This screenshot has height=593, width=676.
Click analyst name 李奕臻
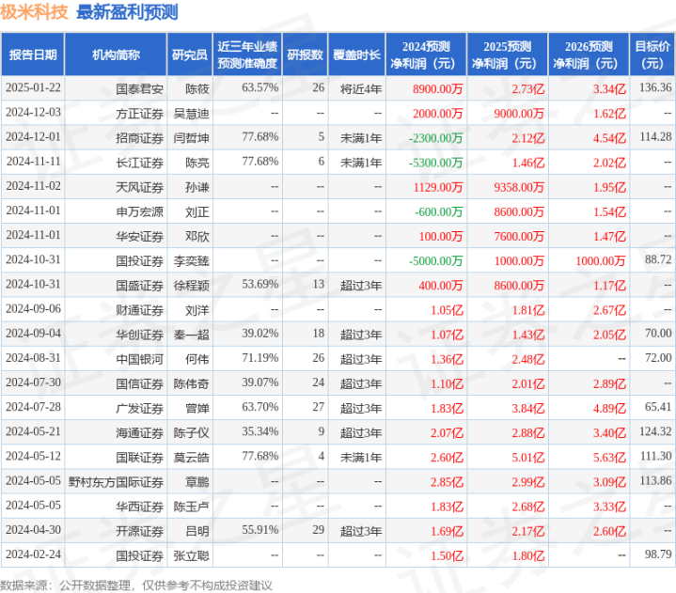click(192, 261)
